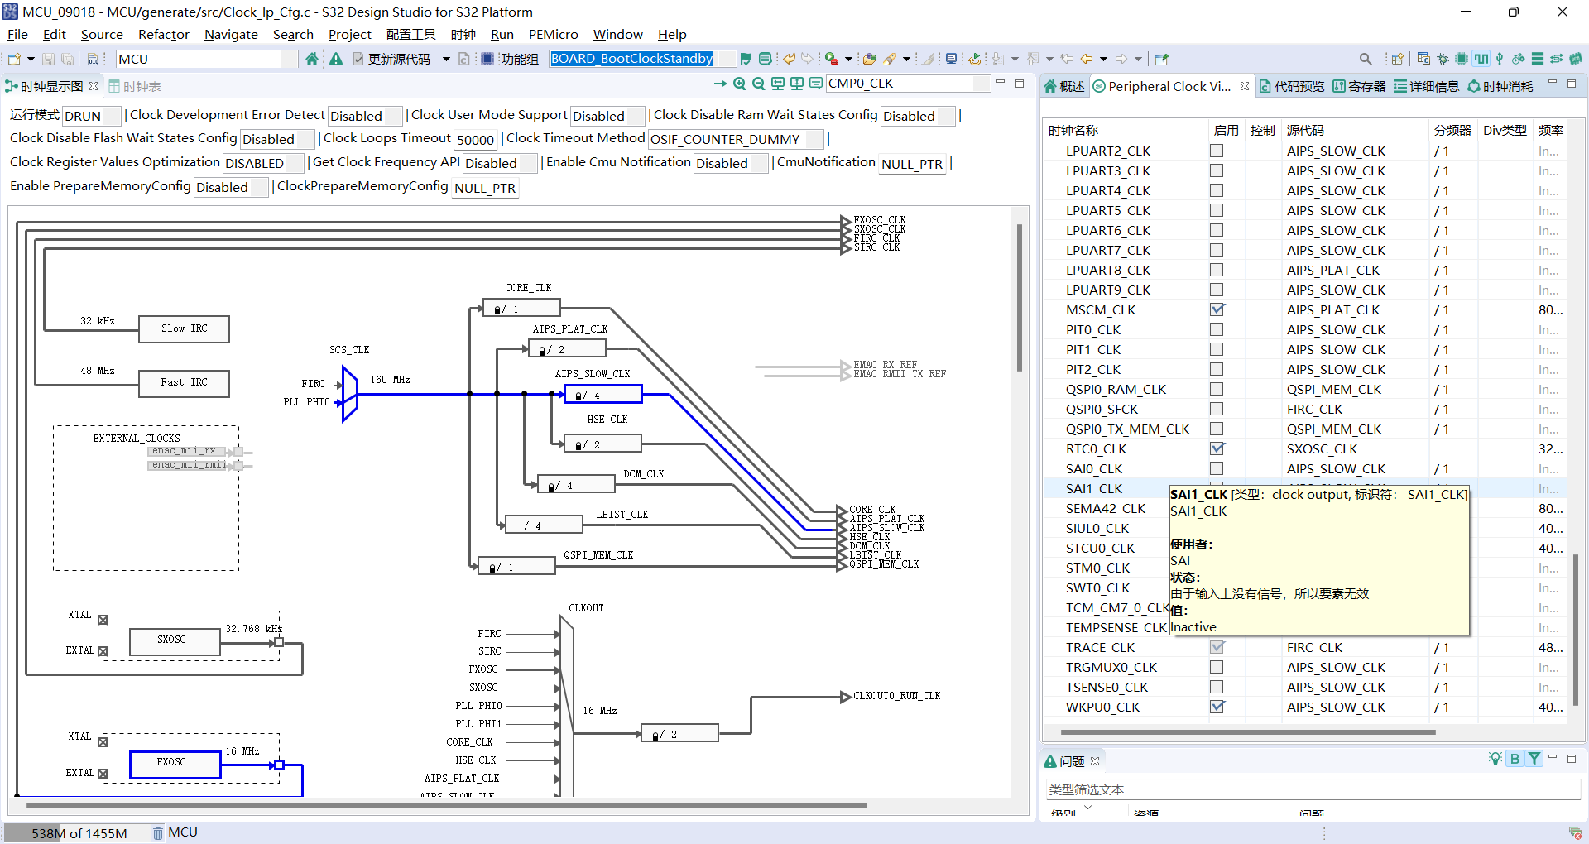This screenshot has height=844, width=1589.
Task: Open the MCU configuration dropdown
Action: (288, 59)
